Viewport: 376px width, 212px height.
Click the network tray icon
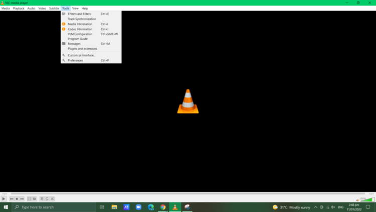(x=327, y=207)
